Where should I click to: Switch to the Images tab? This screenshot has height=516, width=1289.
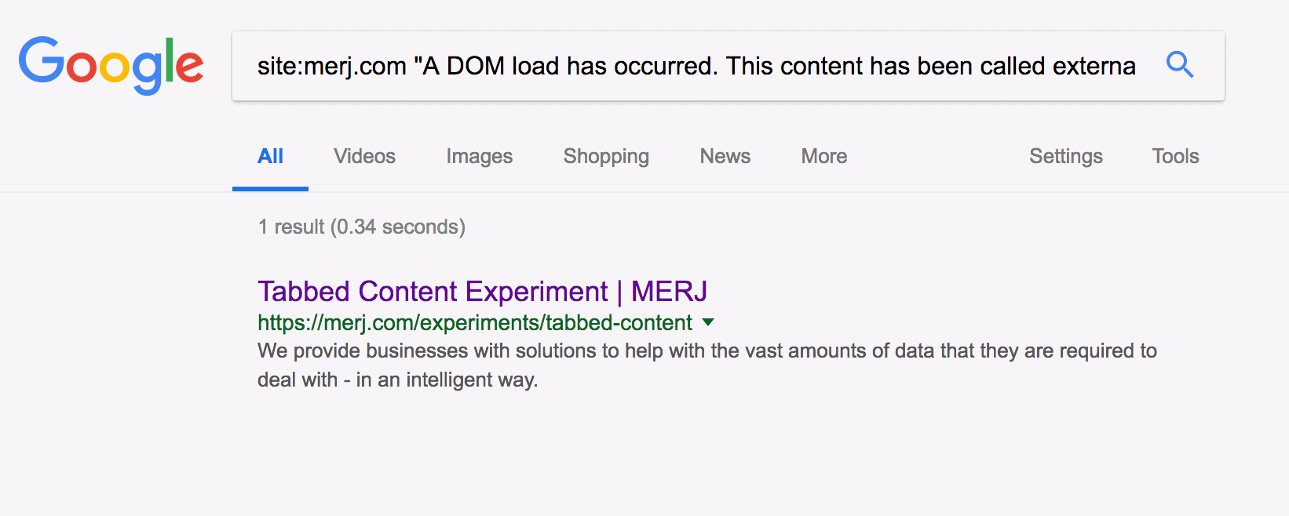(x=479, y=156)
